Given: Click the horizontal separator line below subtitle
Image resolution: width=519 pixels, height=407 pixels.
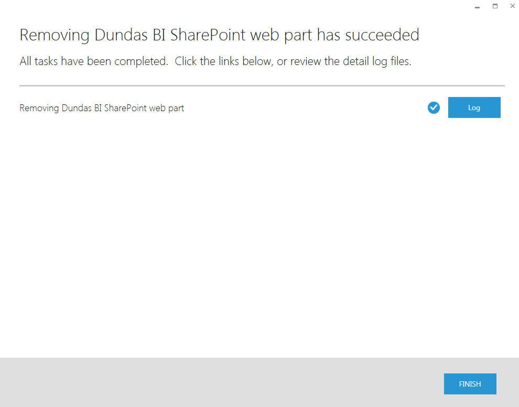Looking at the screenshot, I should coord(262,85).
